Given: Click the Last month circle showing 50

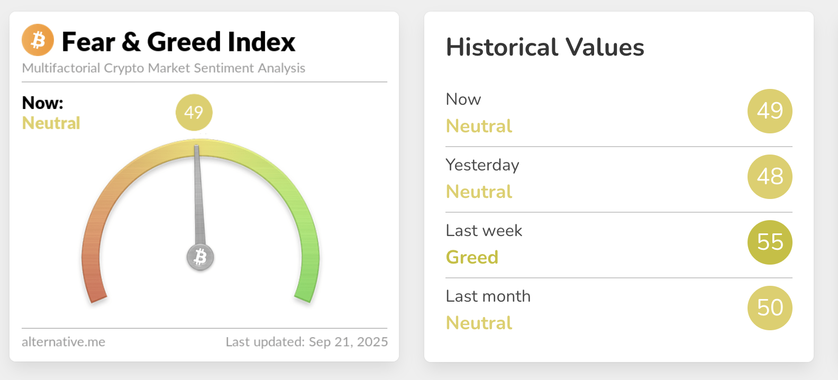Looking at the screenshot, I should click(769, 308).
